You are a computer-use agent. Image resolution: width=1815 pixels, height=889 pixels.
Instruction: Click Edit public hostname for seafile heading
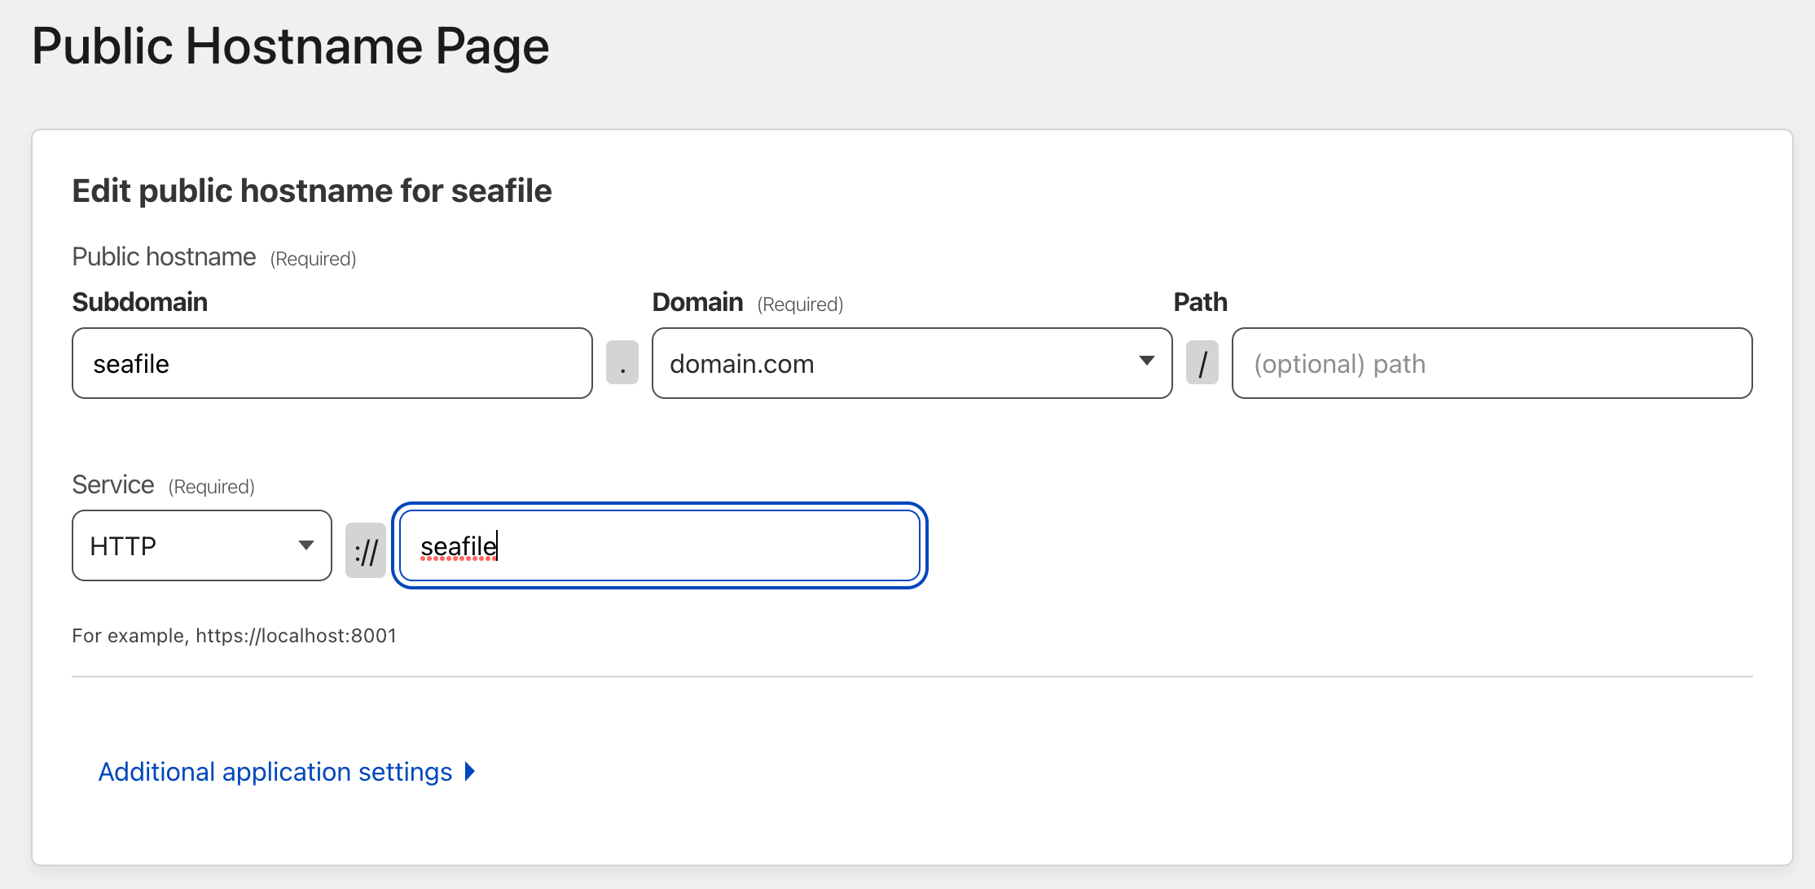(312, 191)
